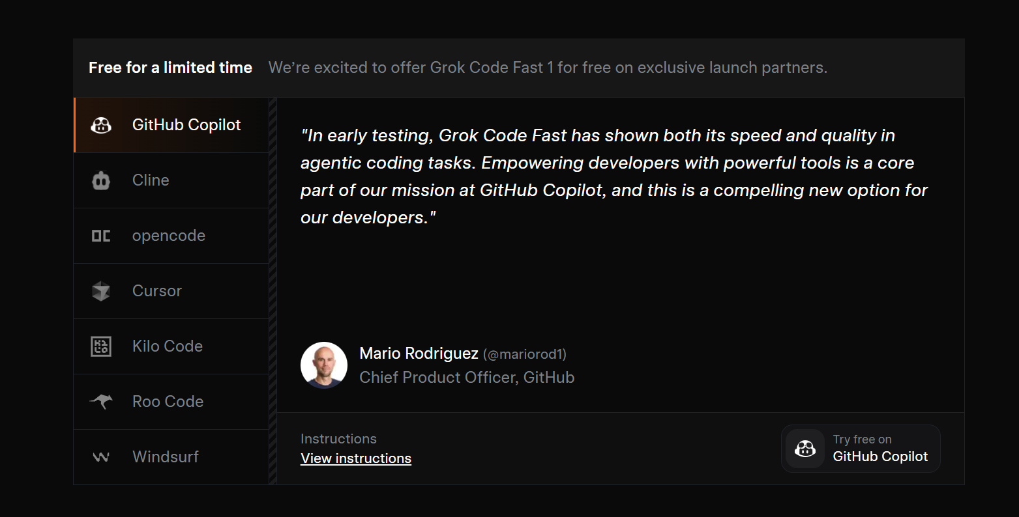The height and width of the screenshot is (517, 1019).
Task: Open the View instructions link
Action: pyautogui.click(x=356, y=458)
